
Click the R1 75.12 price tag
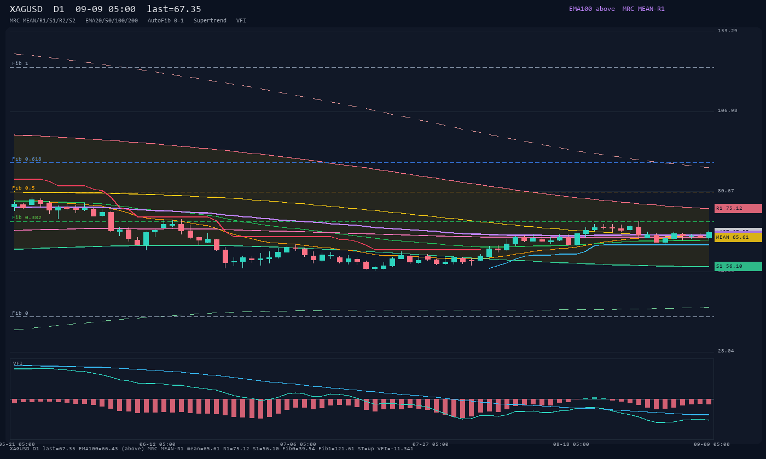(738, 208)
